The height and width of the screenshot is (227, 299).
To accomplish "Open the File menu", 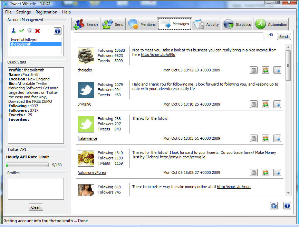I will [8, 12].
